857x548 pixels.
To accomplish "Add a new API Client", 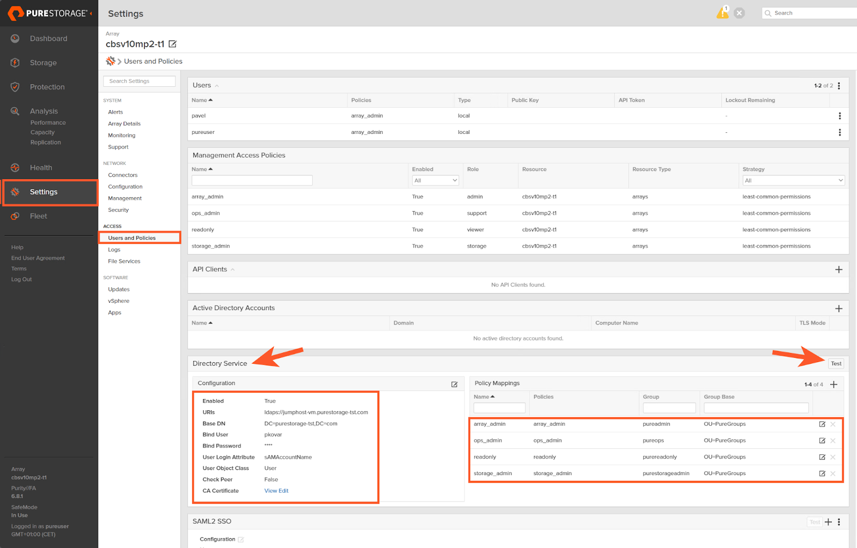I will (839, 269).
